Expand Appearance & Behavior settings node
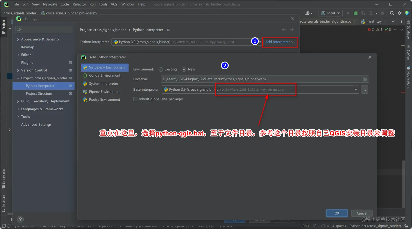 pos(18,39)
